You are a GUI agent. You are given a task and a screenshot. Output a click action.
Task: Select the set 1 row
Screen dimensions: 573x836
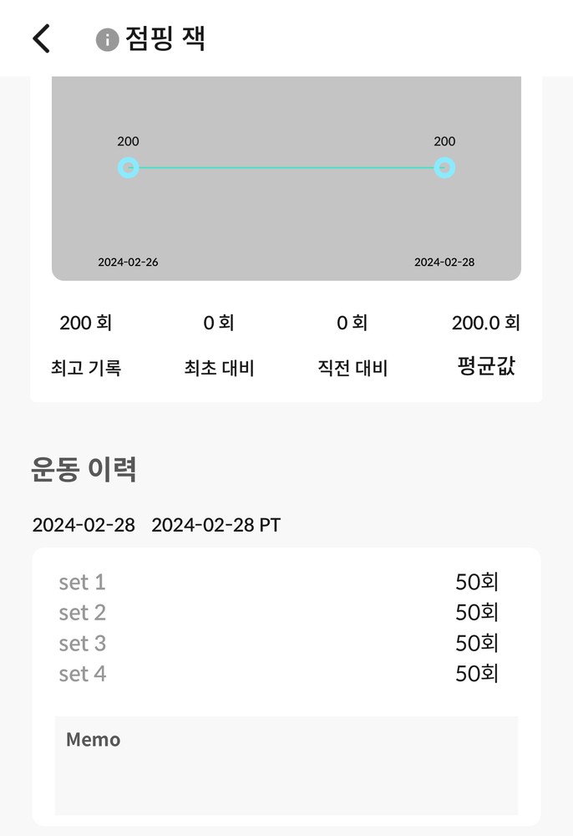click(278, 582)
